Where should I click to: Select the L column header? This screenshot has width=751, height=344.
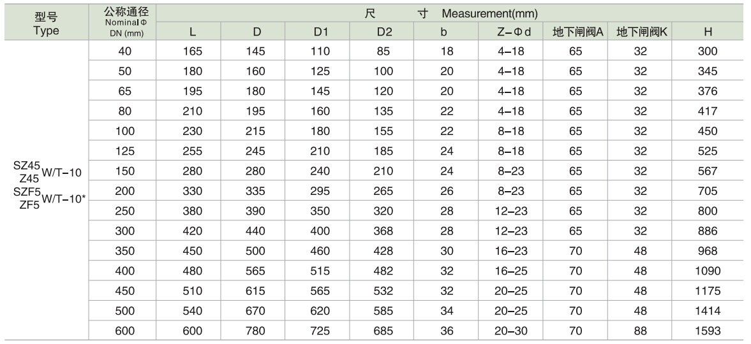tap(193, 32)
